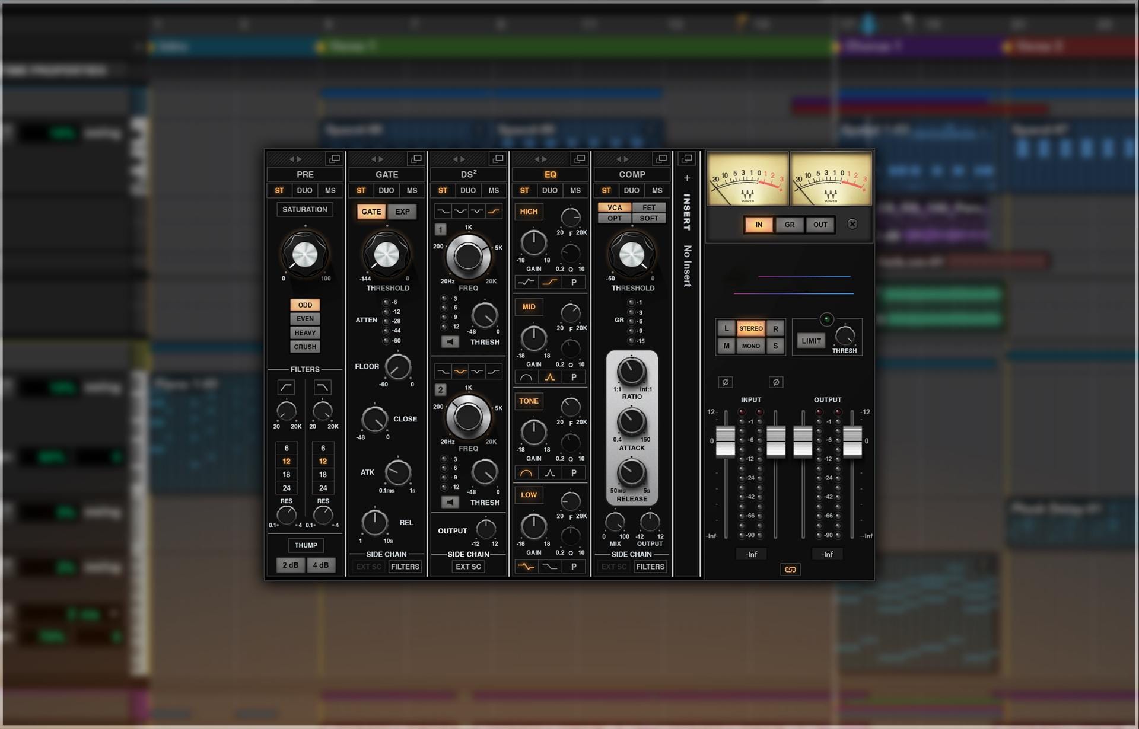The image size is (1139, 729).
Task: Select PRE low-pass filter shape icon
Action: point(323,388)
